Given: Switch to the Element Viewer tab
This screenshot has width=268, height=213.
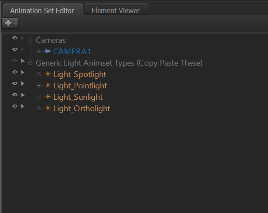Looking at the screenshot, I should coord(116,10).
